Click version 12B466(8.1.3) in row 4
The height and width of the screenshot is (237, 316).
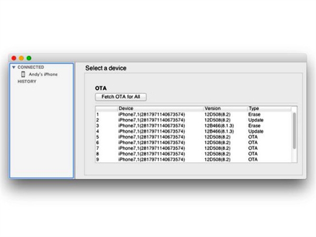pyautogui.click(x=219, y=131)
